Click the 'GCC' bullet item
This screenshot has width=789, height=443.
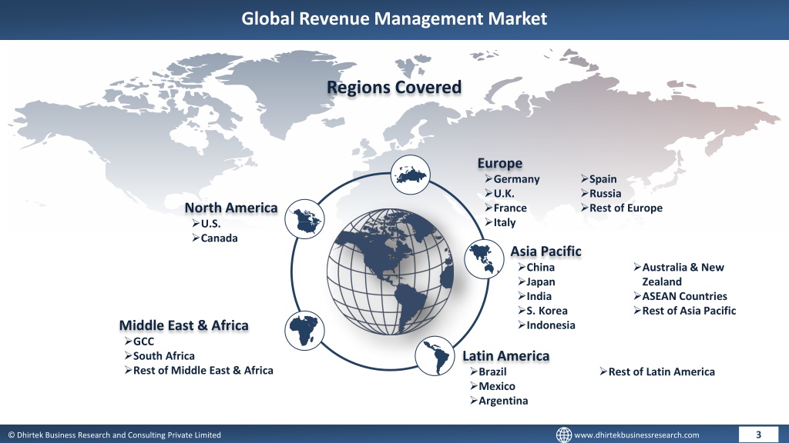coord(139,341)
